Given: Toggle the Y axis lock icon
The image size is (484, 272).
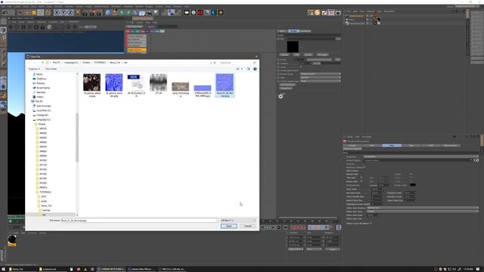Looking at the screenshot, I should (x=64, y=13).
